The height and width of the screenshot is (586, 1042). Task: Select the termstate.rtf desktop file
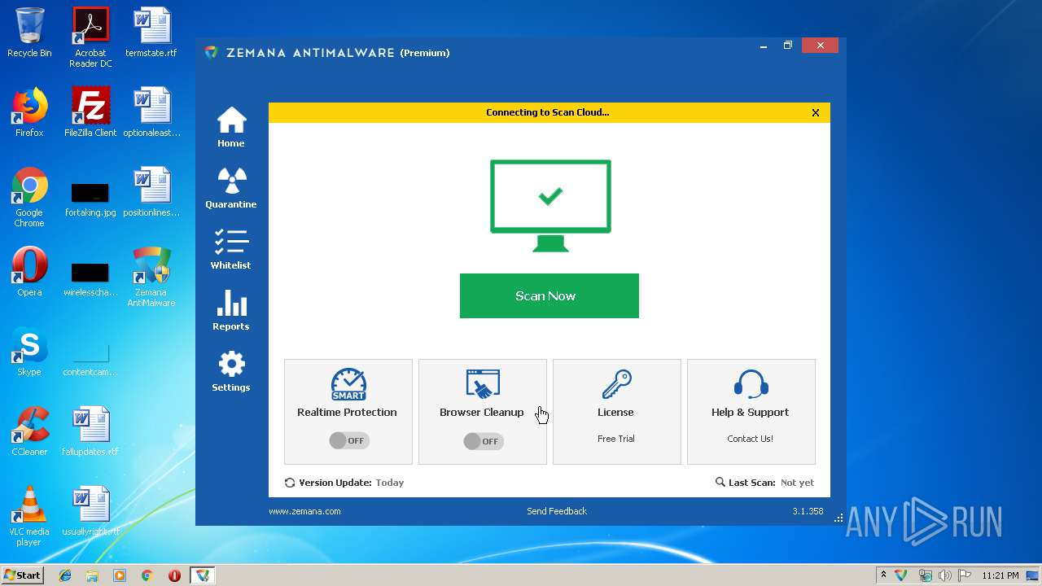click(x=151, y=33)
